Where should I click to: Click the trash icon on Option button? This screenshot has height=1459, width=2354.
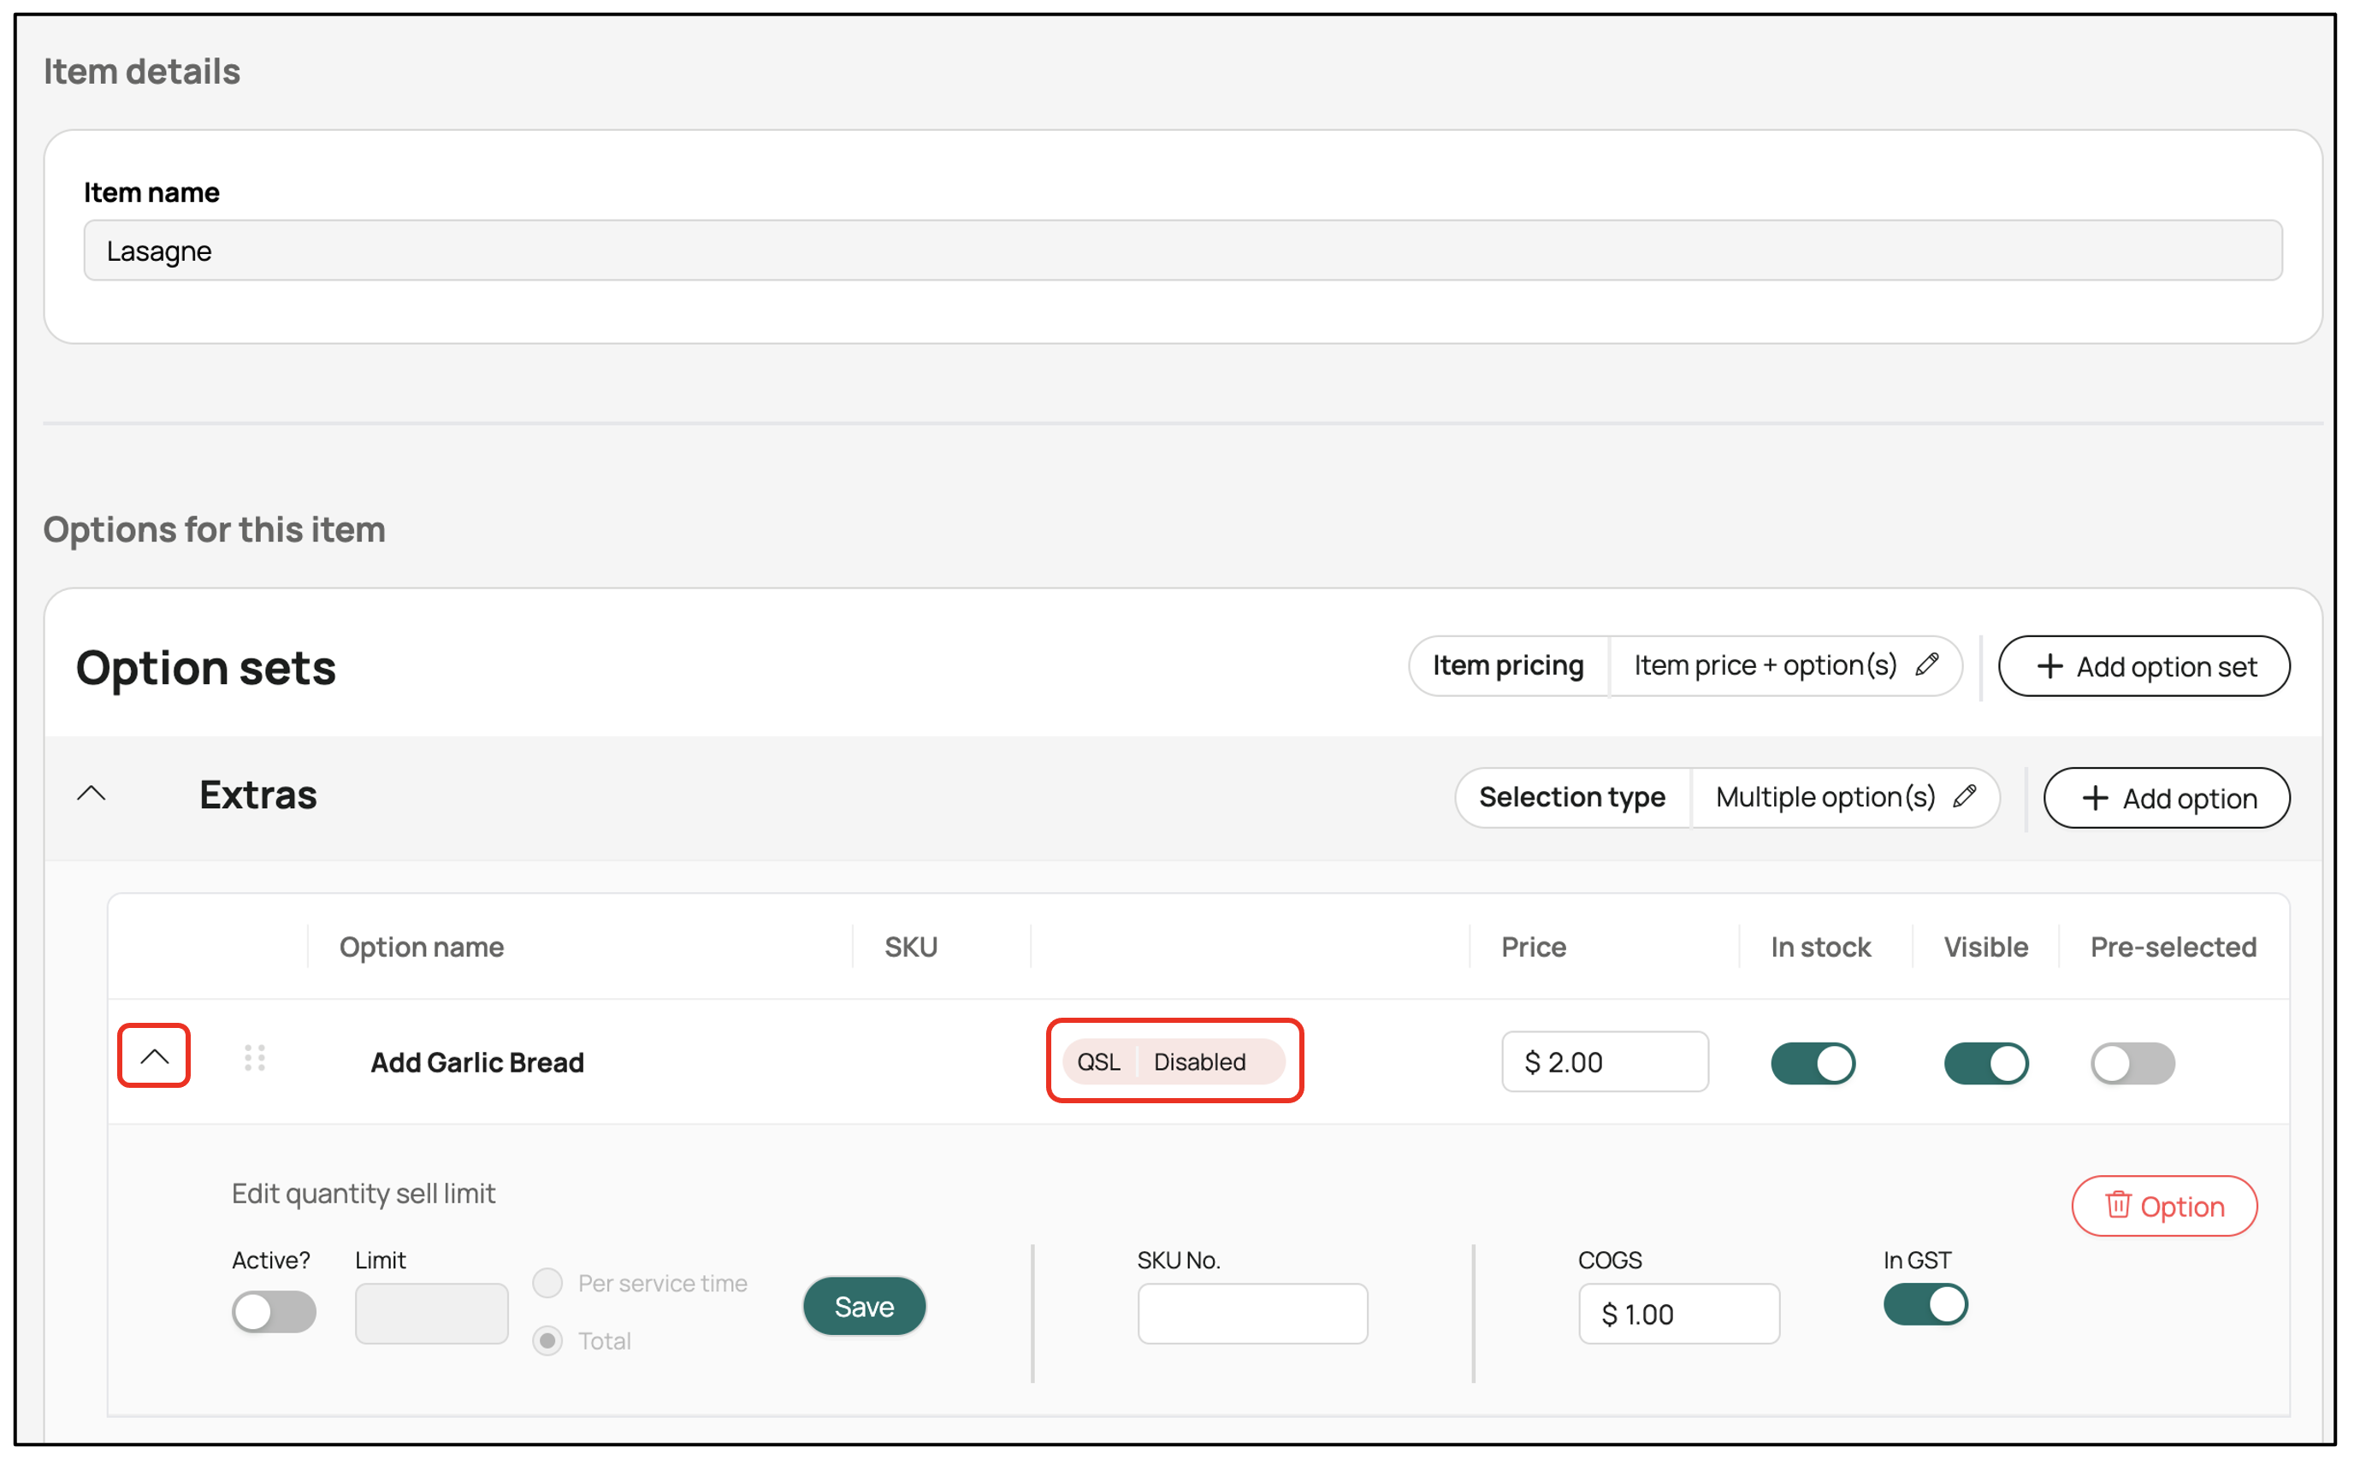click(2118, 1205)
